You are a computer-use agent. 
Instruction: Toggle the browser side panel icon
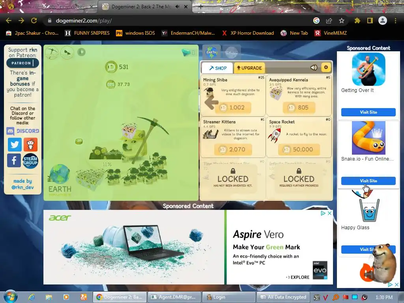pos(370,21)
